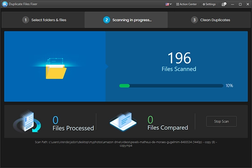Click the Files Compared folder icon
The height and width of the screenshot is (168, 252).
click(x=123, y=121)
